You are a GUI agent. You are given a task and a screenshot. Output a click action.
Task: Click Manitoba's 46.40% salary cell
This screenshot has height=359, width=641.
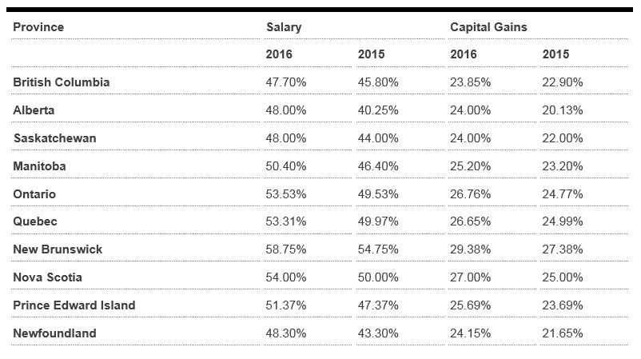[x=378, y=166]
